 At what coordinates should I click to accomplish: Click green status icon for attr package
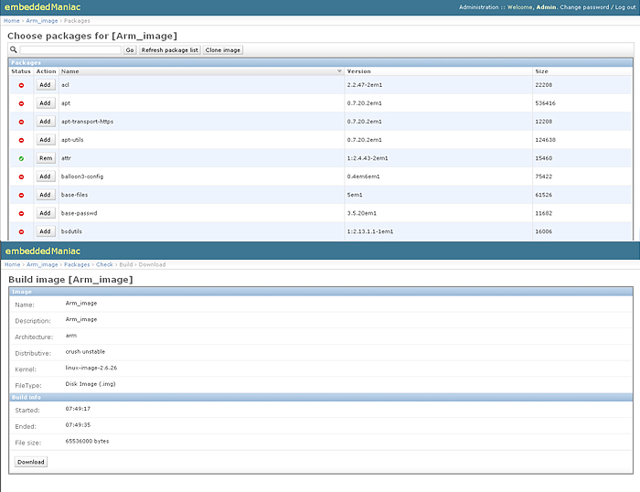click(21, 158)
